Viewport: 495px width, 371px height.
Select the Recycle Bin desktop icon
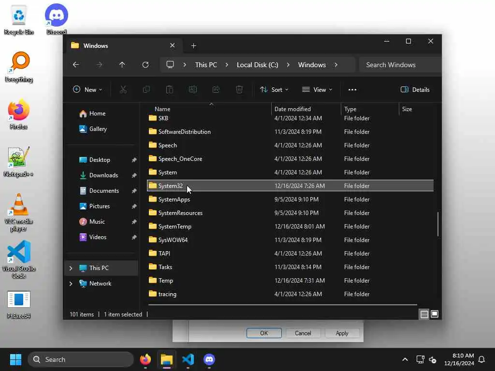point(19,19)
